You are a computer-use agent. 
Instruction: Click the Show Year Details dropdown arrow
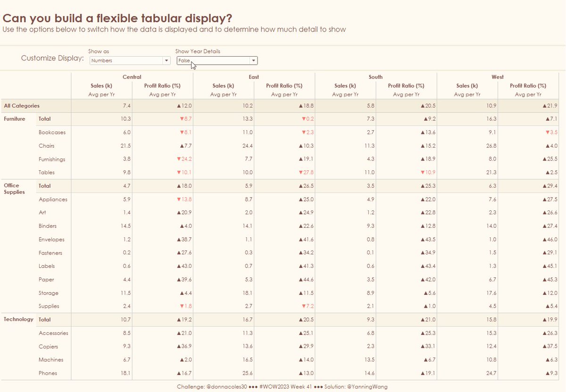point(254,60)
